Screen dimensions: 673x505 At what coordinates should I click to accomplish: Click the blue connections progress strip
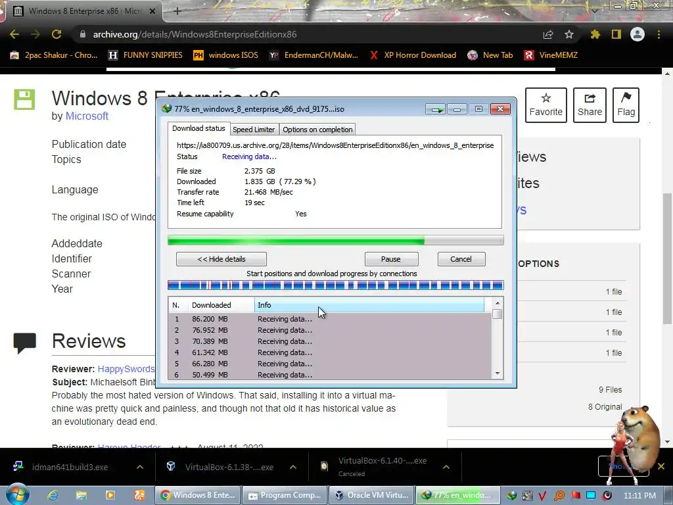point(336,285)
